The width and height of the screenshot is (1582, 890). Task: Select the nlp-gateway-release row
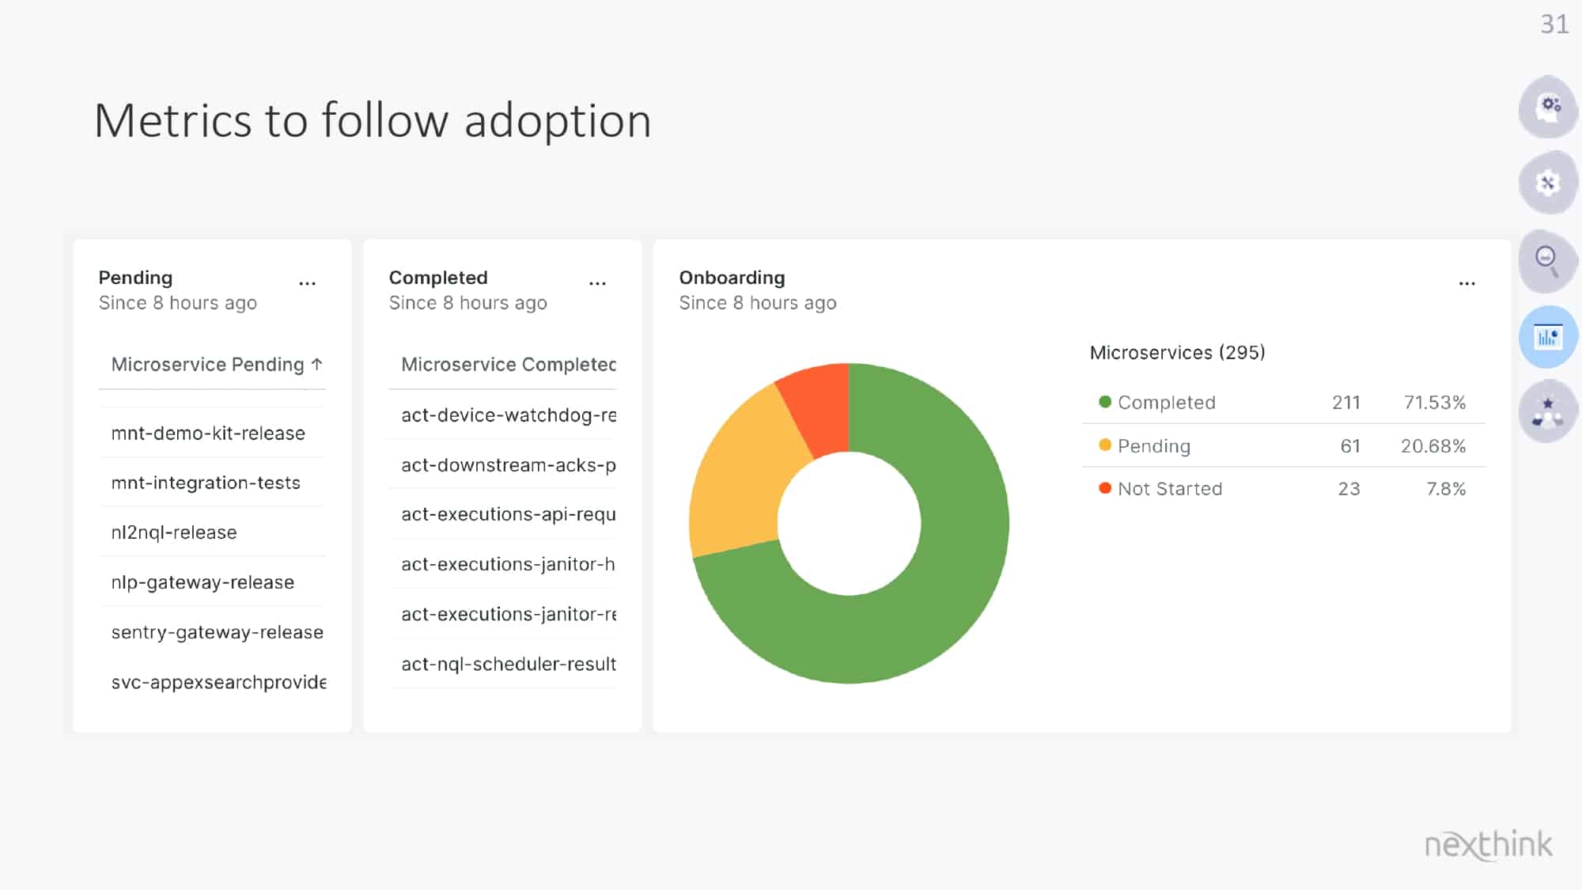pos(212,582)
